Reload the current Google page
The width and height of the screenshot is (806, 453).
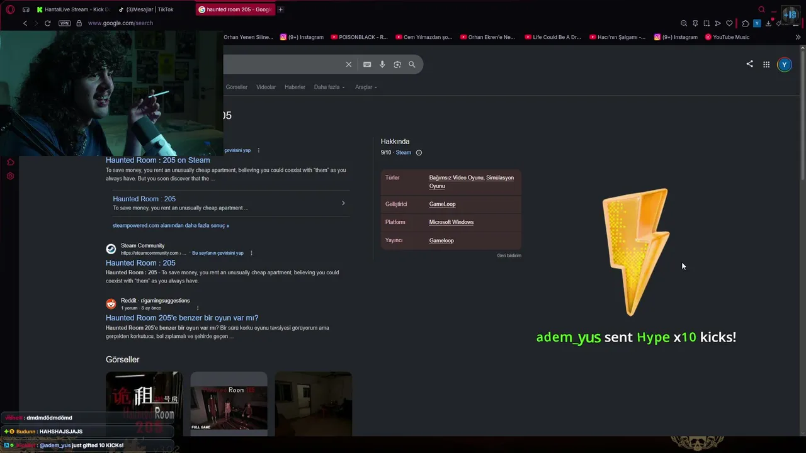pos(47,23)
